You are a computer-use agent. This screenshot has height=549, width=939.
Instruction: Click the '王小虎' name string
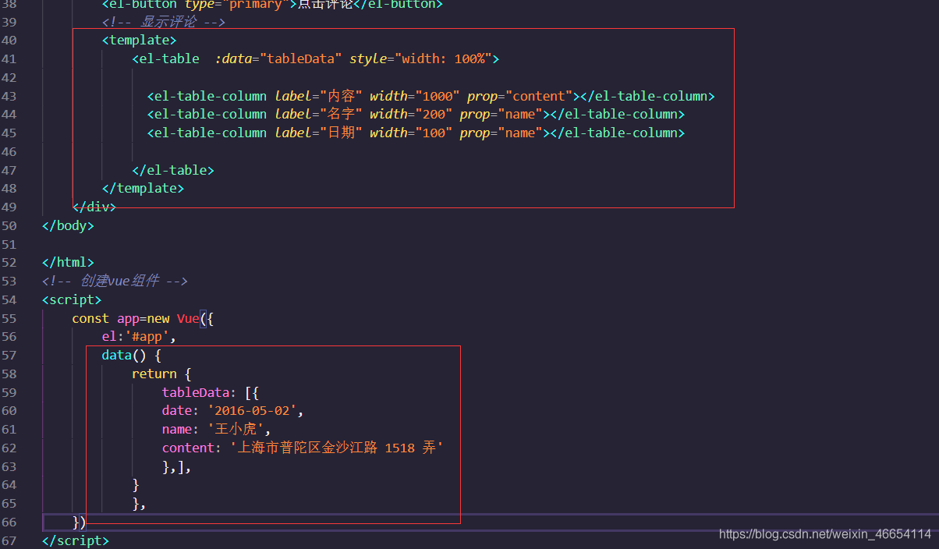tap(236, 429)
